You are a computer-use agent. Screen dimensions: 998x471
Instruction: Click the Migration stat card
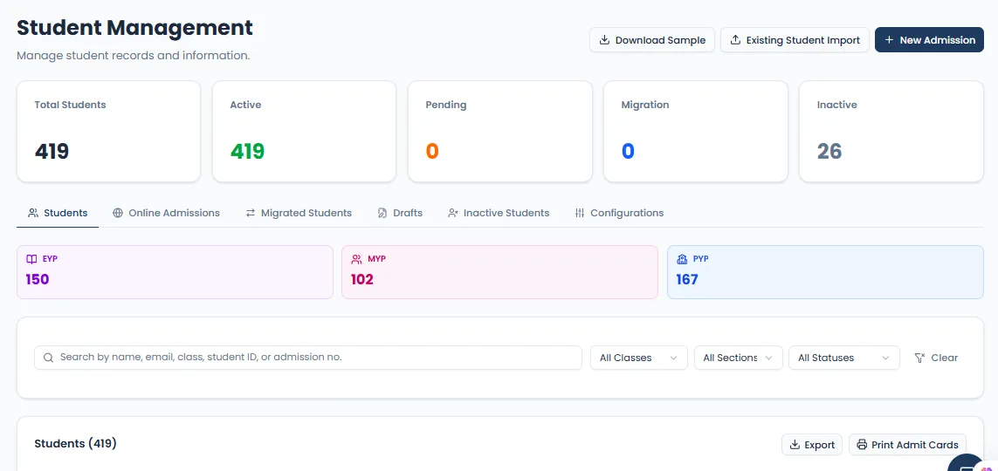click(x=696, y=132)
